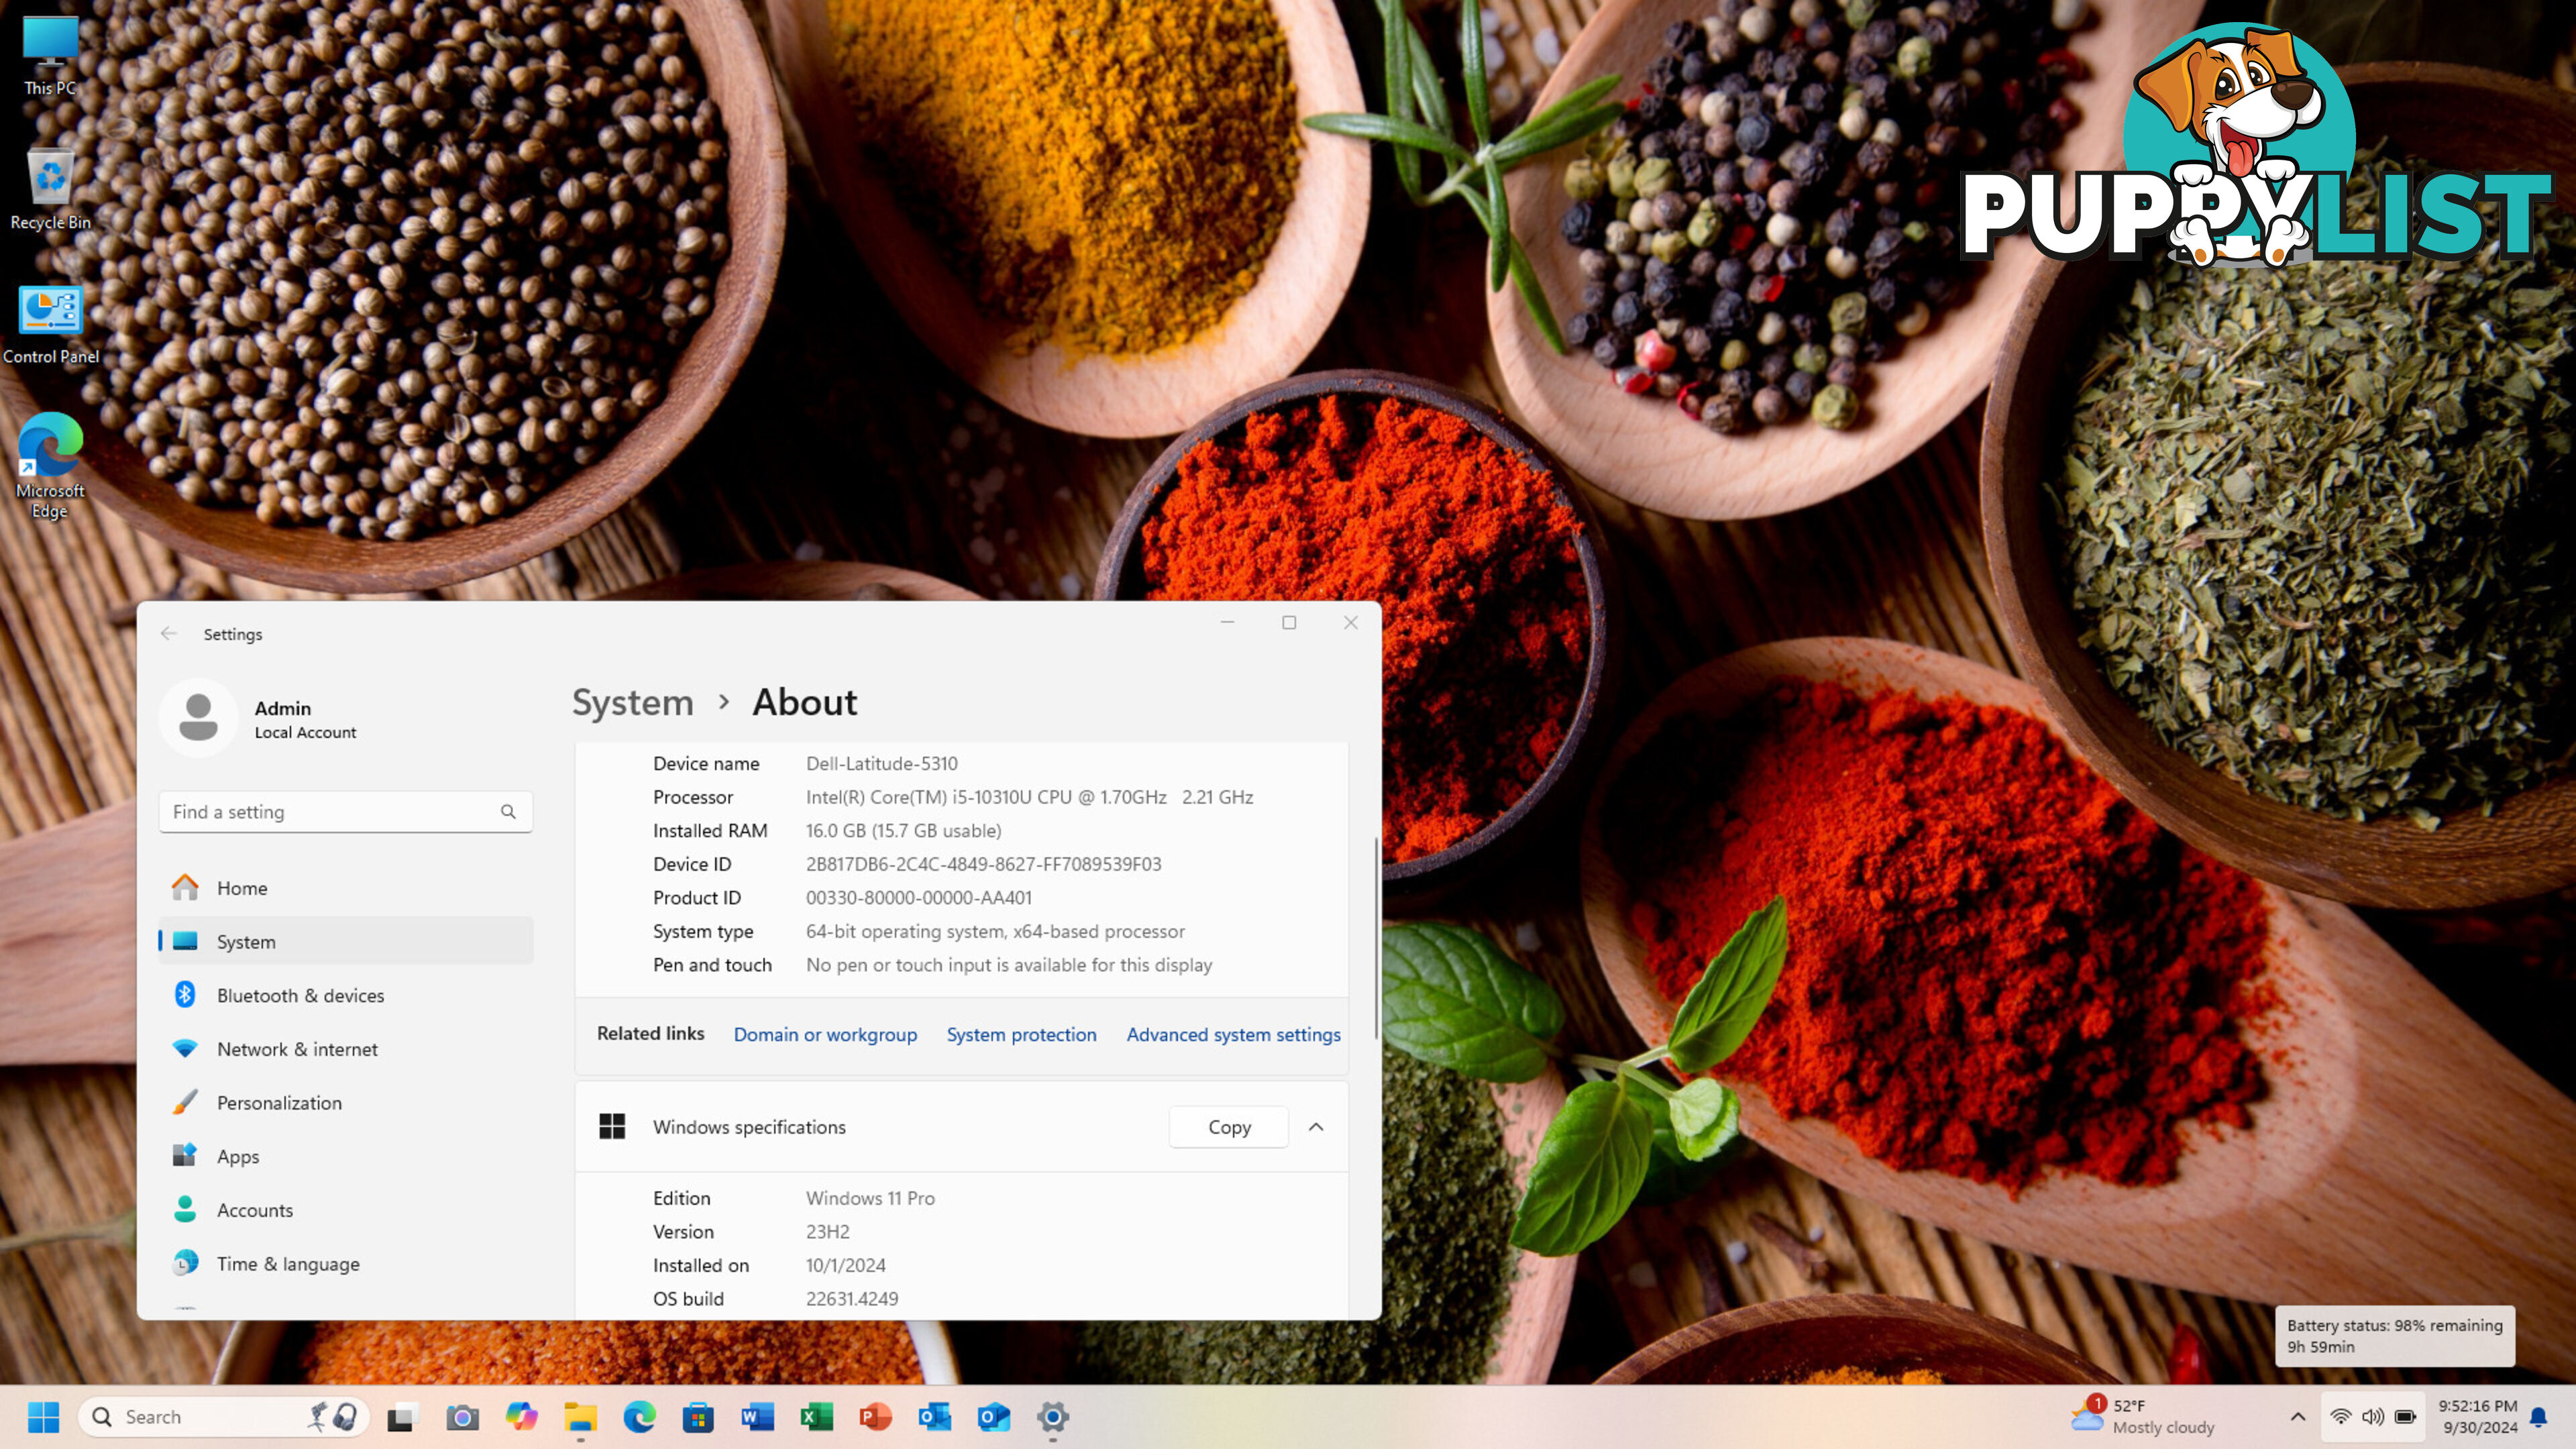Select the Recycle Bin desktop icon
Image resolution: width=2576 pixels, height=1449 pixels.
[50, 190]
